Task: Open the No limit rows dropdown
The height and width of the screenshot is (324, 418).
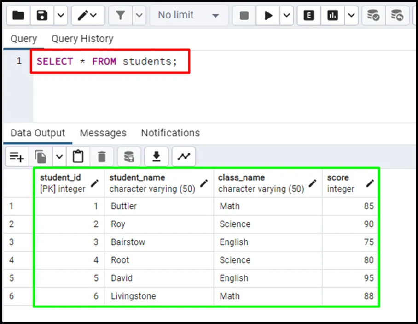Action: 188,16
